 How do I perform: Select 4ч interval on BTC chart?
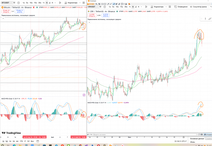point(47,3)
